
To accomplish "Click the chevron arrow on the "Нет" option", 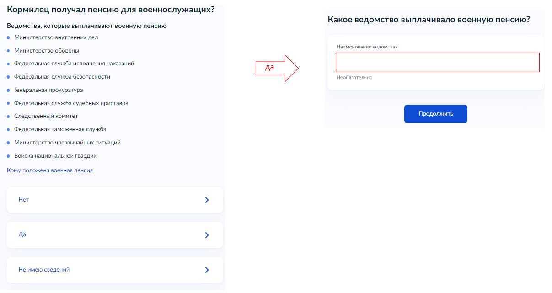I will click(207, 200).
